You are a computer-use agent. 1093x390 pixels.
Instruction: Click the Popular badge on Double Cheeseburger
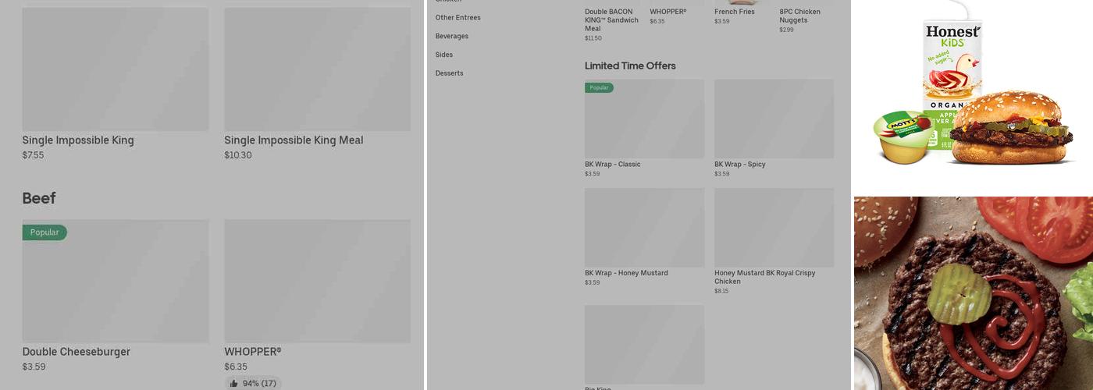[x=45, y=232]
